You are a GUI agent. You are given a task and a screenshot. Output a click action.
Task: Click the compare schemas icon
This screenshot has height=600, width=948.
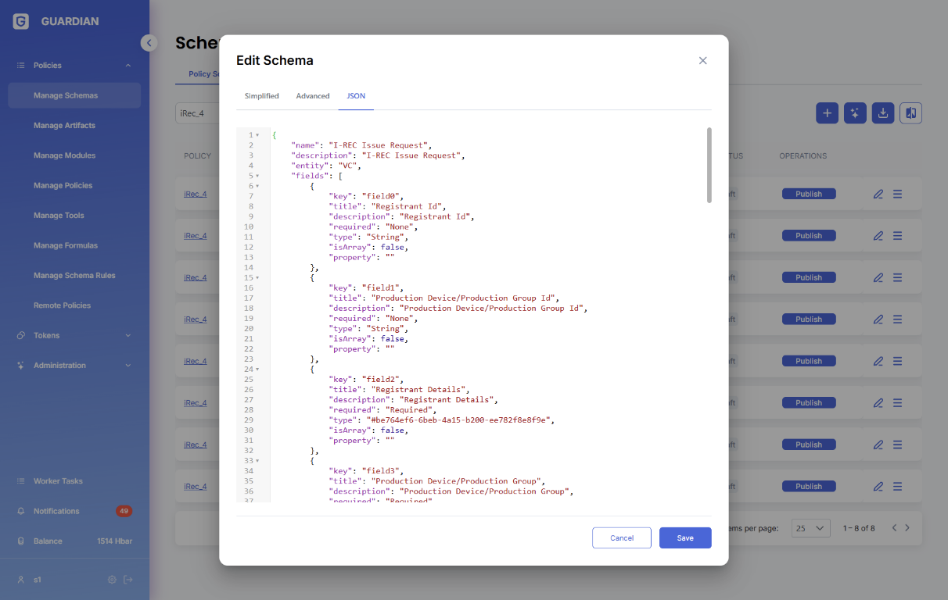(x=910, y=113)
